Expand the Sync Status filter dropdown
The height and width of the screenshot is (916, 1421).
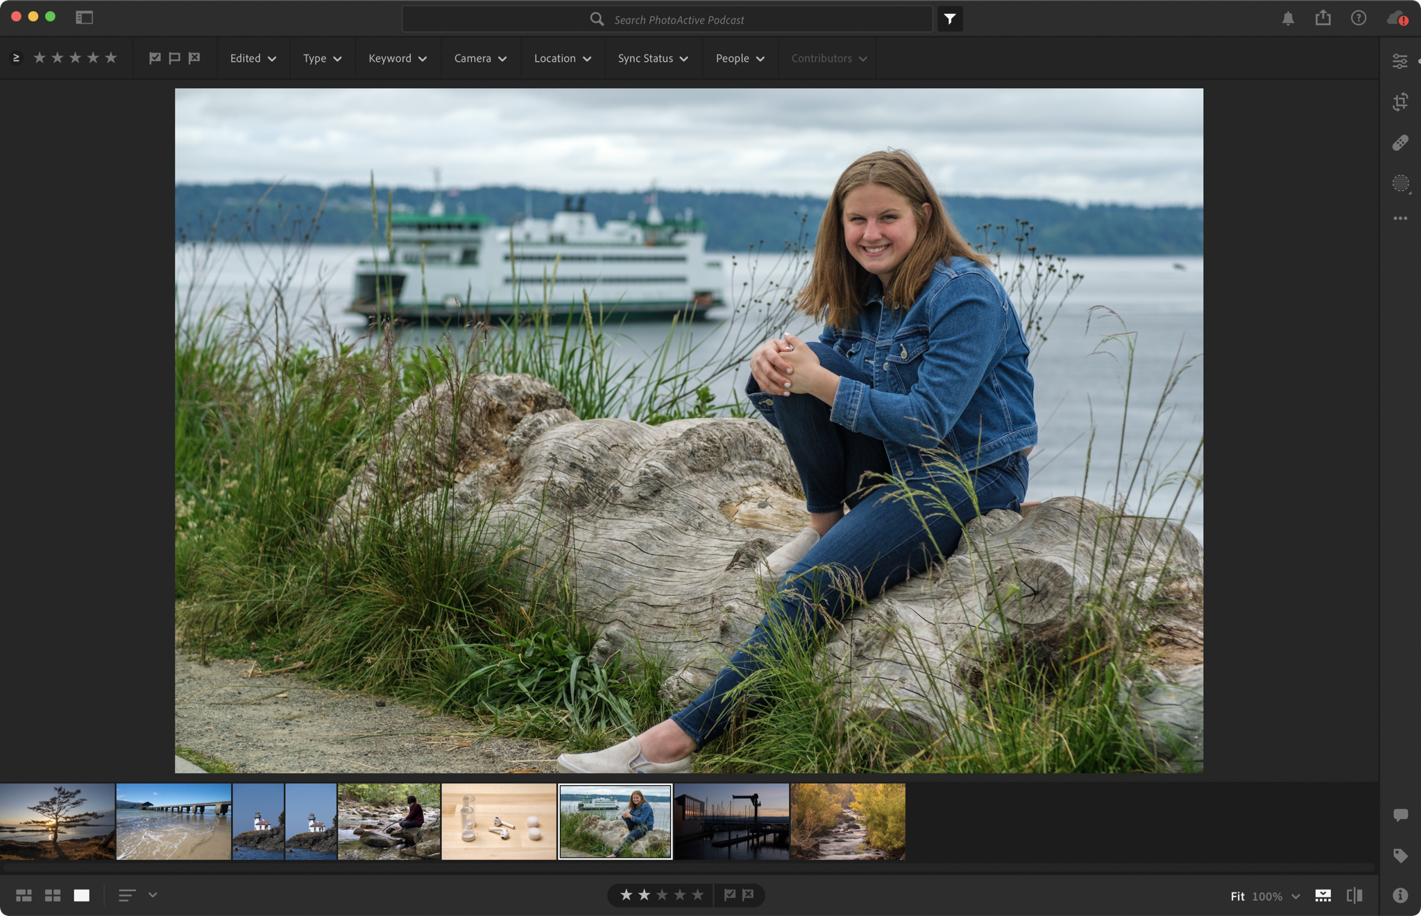click(x=653, y=58)
